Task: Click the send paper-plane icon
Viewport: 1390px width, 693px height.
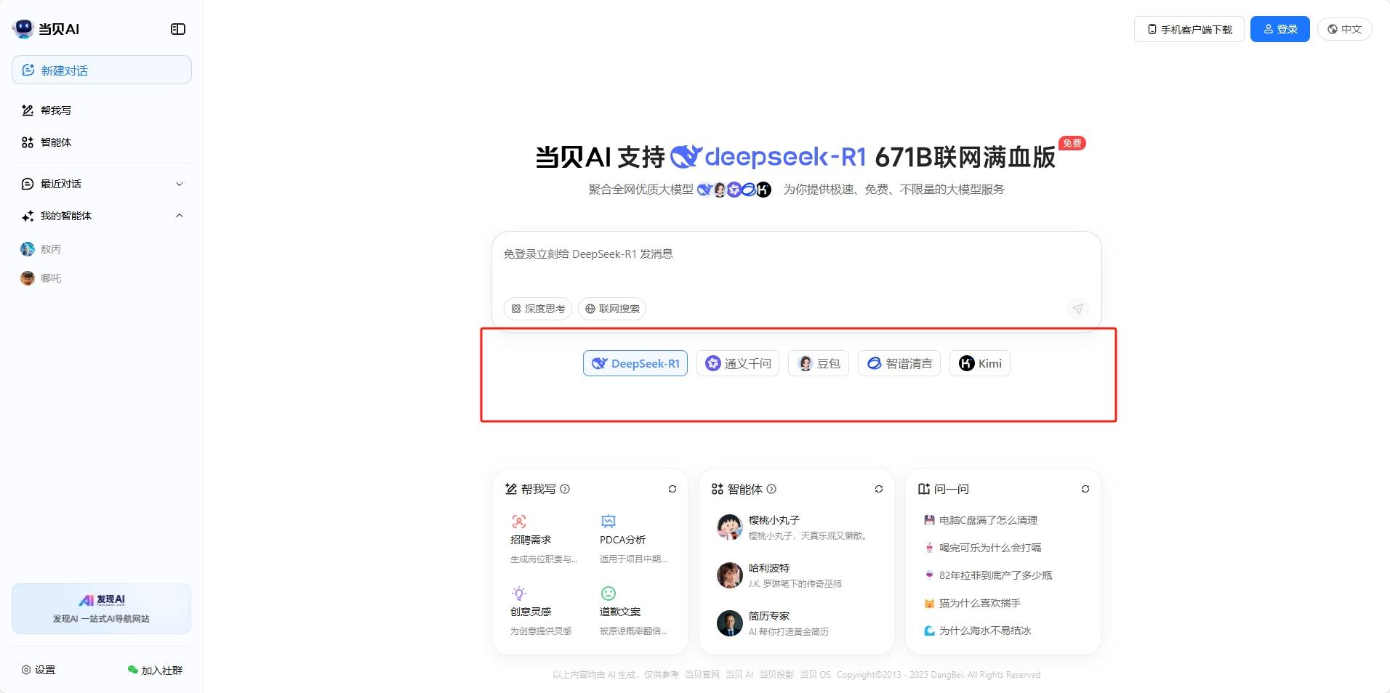Action: point(1077,309)
